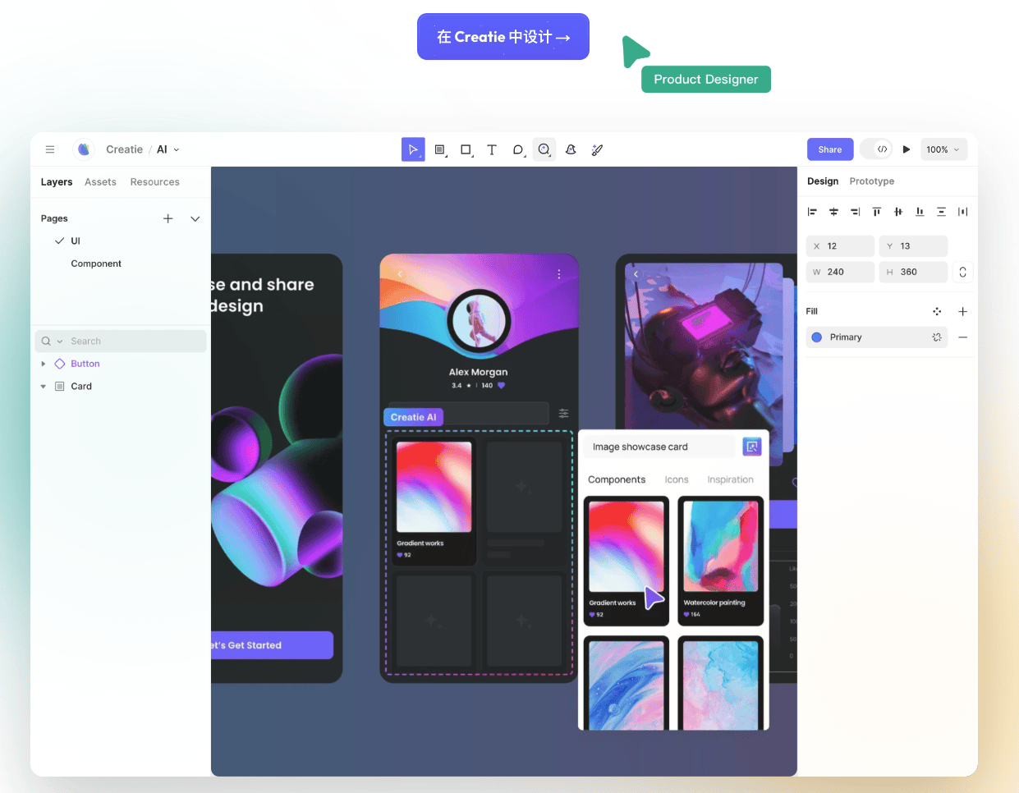This screenshot has height=793, width=1019.
Task: Align selection to the right
Action: 855,212
